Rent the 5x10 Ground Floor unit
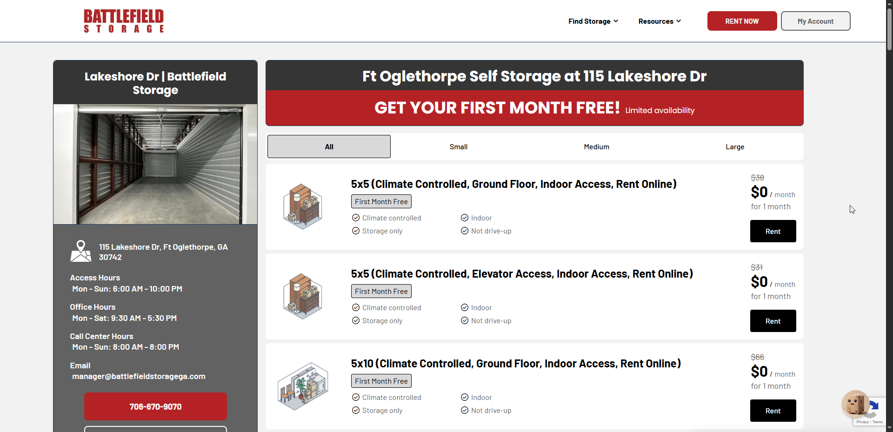This screenshot has height=432, width=893. [x=773, y=411]
